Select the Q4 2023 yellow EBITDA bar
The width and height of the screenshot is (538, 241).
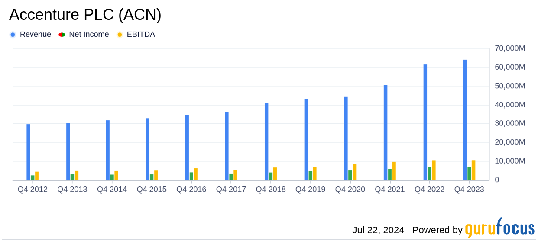pyautogui.click(x=473, y=170)
